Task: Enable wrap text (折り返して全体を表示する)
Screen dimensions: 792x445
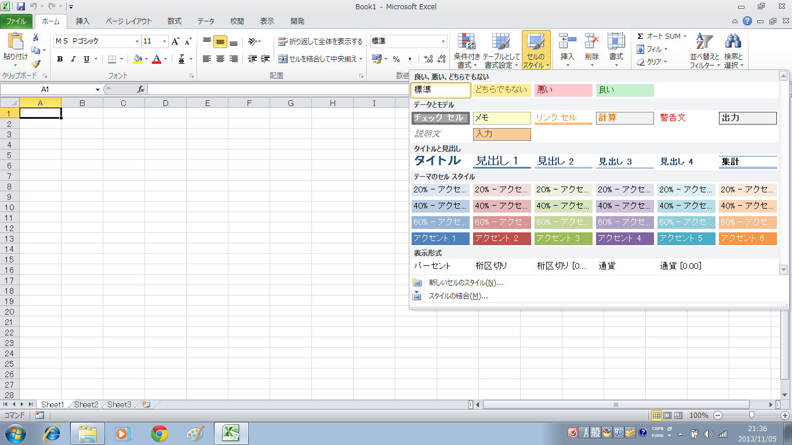Action: click(320, 42)
